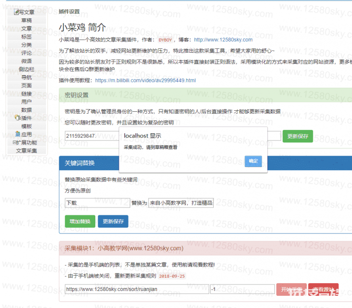This screenshot has width=352, height=308.
Task: Click the 小菜鸡 简介 heading
Action: (x=82, y=27)
